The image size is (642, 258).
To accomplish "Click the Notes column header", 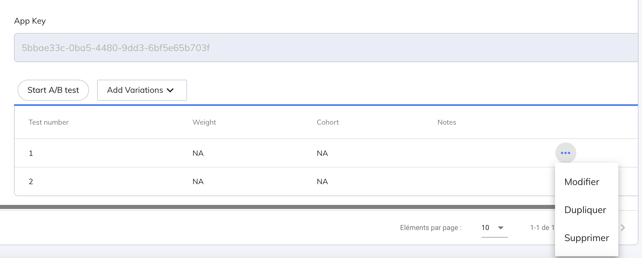I will [446, 122].
